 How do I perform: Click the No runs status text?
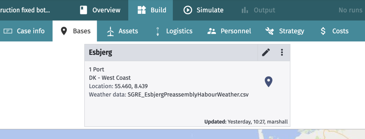tap(350, 10)
